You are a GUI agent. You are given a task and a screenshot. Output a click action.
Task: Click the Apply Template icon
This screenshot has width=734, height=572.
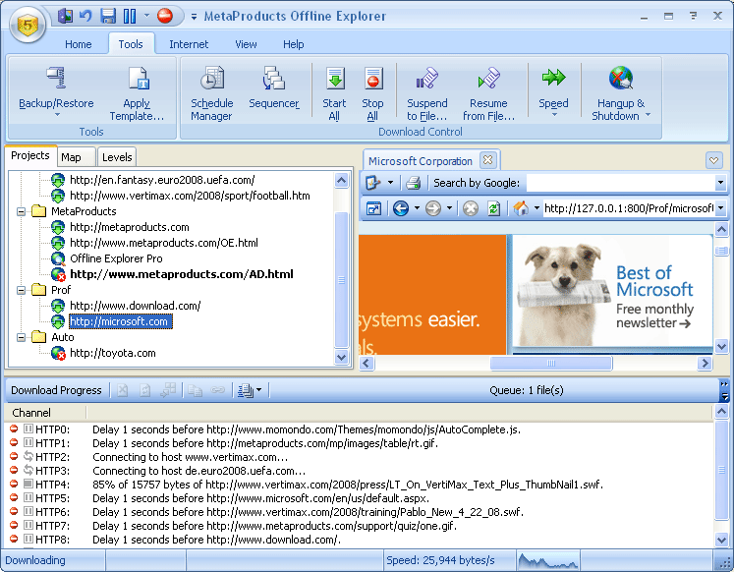[137, 81]
